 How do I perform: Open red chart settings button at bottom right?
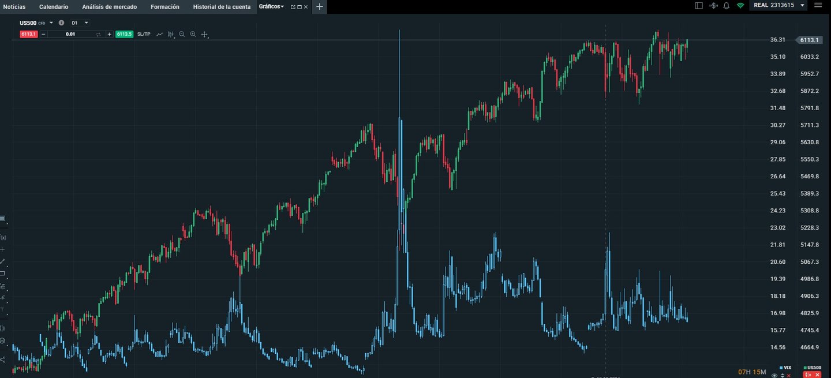click(x=808, y=375)
